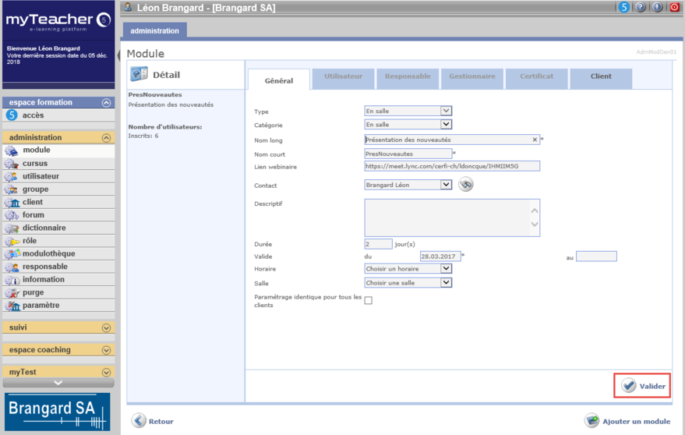The image size is (685, 435).
Task: Click Ajouter un module
Action: click(x=627, y=421)
